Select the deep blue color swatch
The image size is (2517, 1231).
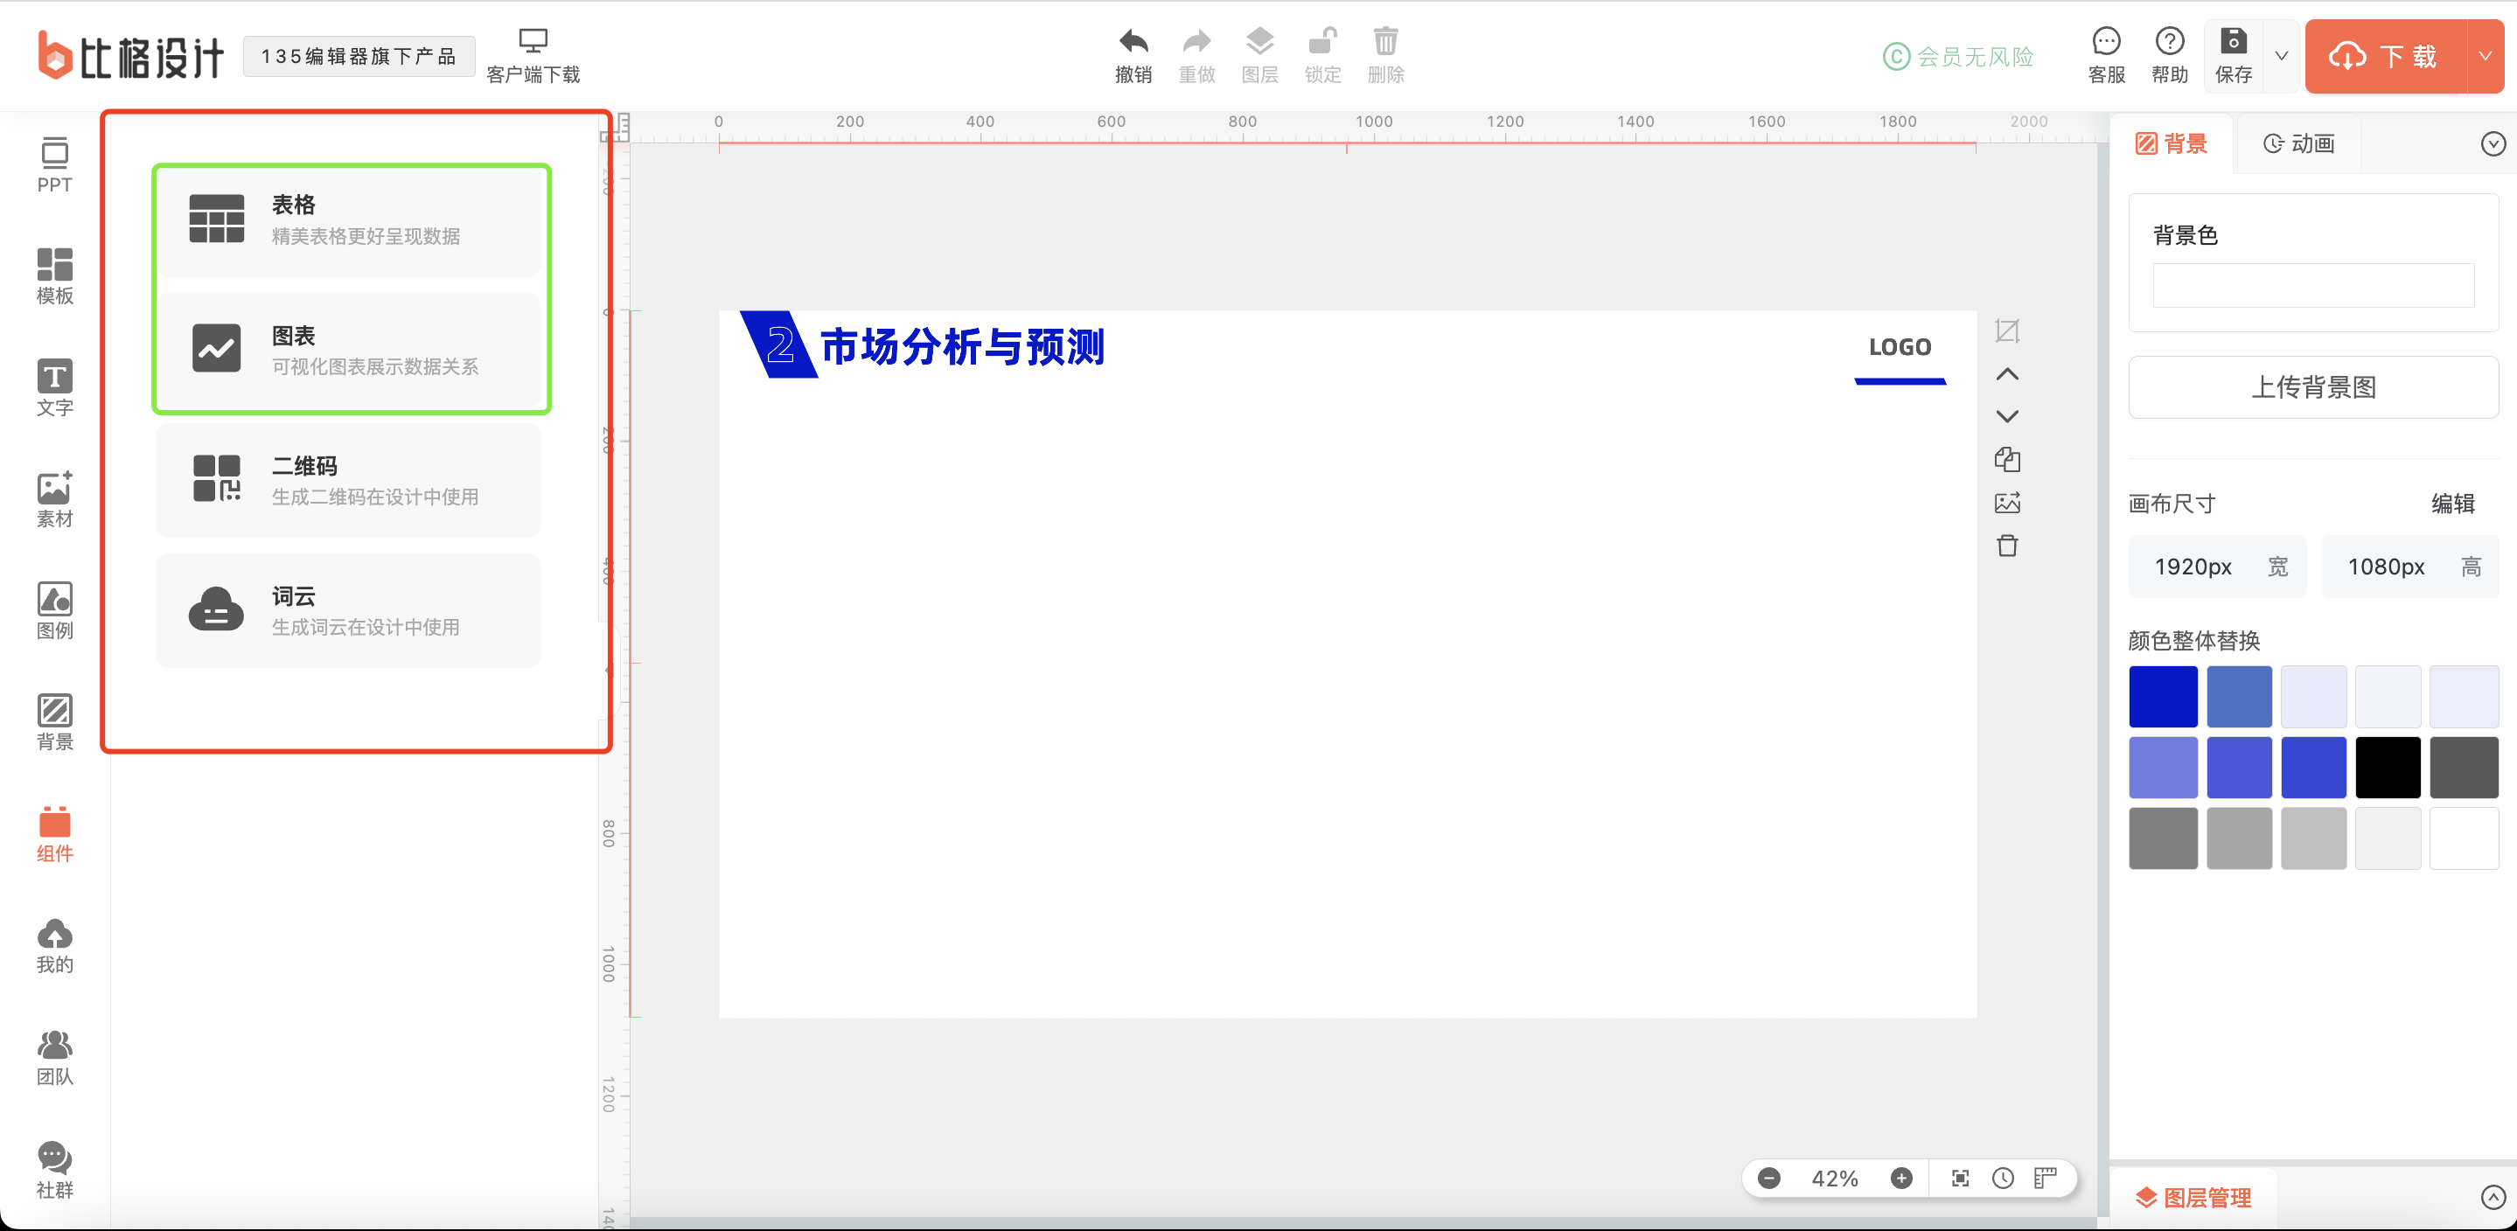click(x=2164, y=697)
